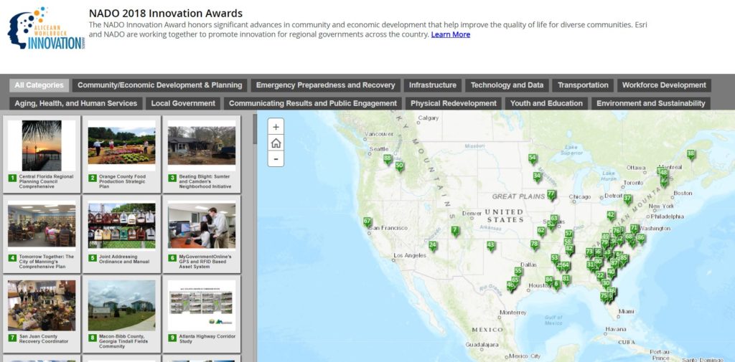Select map marker 50 in Washington state
Image resolution: width=735 pixels, height=362 pixels.
pos(399,166)
